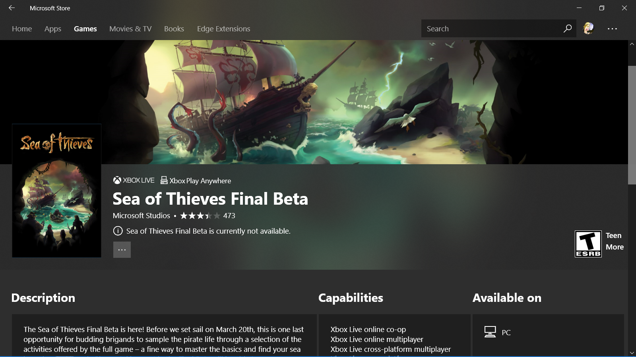The width and height of the screenshot is (636, 357).
Task: Click the info icon beside availability notice
Action: tap(118, 231)
